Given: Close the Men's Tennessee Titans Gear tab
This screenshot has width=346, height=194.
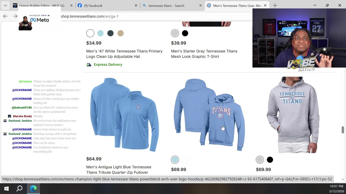Looking at the screenshot, I should coord(265,5).
